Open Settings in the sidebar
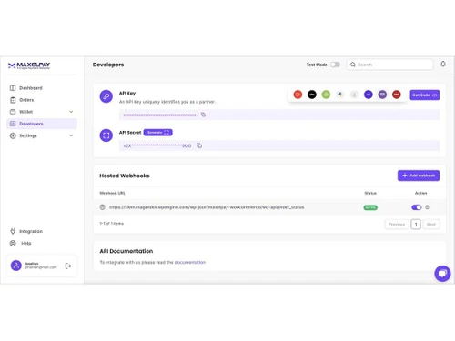 [42, 135]
